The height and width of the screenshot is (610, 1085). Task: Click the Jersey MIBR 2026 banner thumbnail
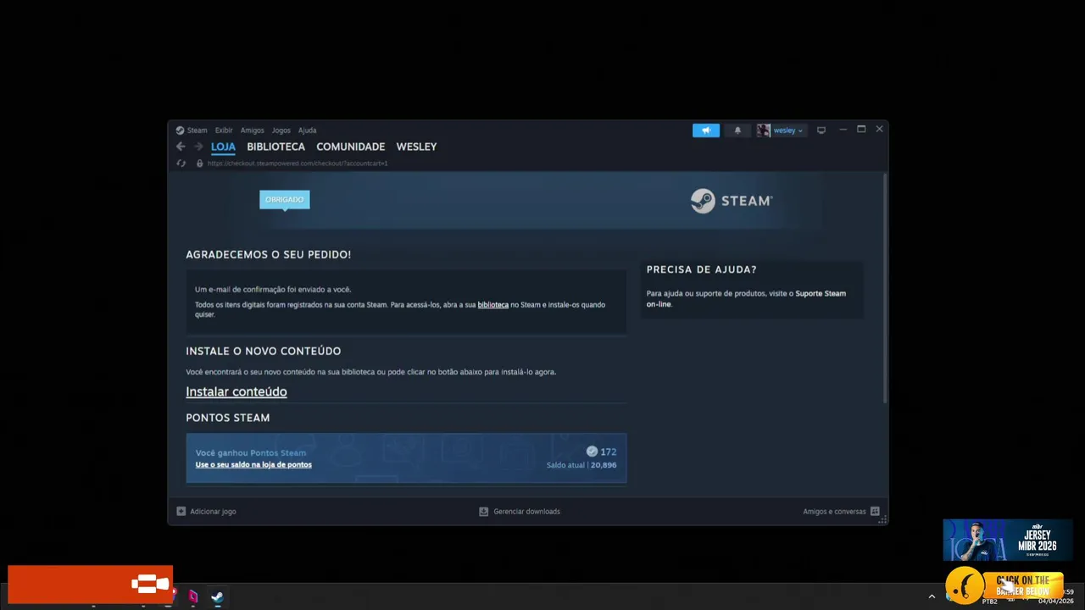click(x=1008, y=540)
